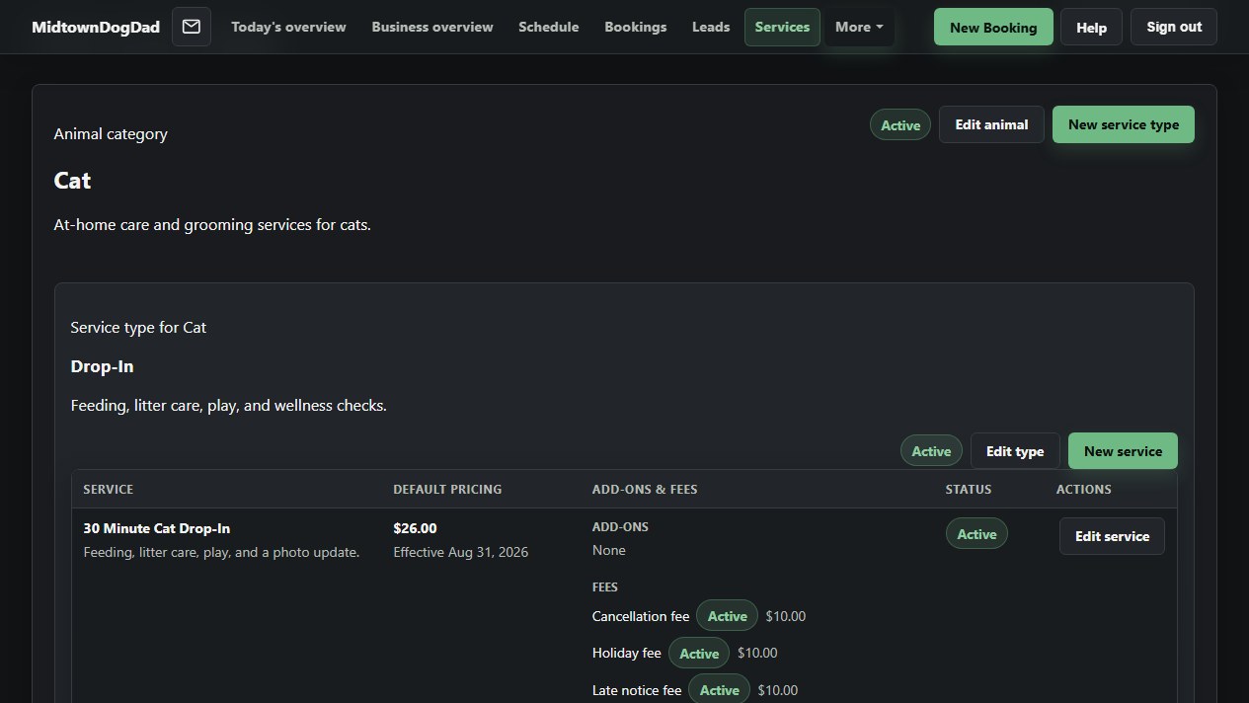Click the add-ons 'None' value
This screenshot has height=703, width=1249.
[608, 550]
